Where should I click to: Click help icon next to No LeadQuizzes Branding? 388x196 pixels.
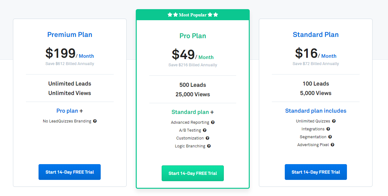click(95, 121)
